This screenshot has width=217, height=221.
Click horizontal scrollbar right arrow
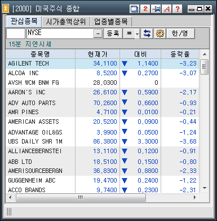pos(194,197)
